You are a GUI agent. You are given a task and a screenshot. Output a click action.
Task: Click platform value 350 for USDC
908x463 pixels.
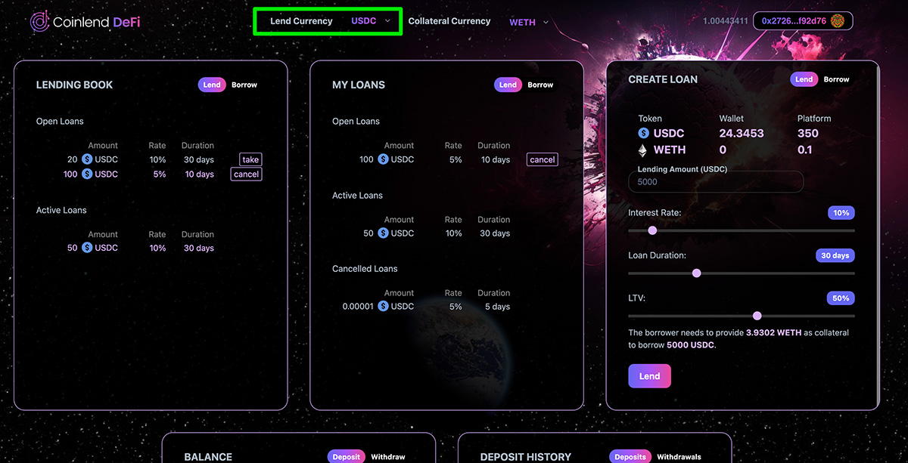point(808,134)
